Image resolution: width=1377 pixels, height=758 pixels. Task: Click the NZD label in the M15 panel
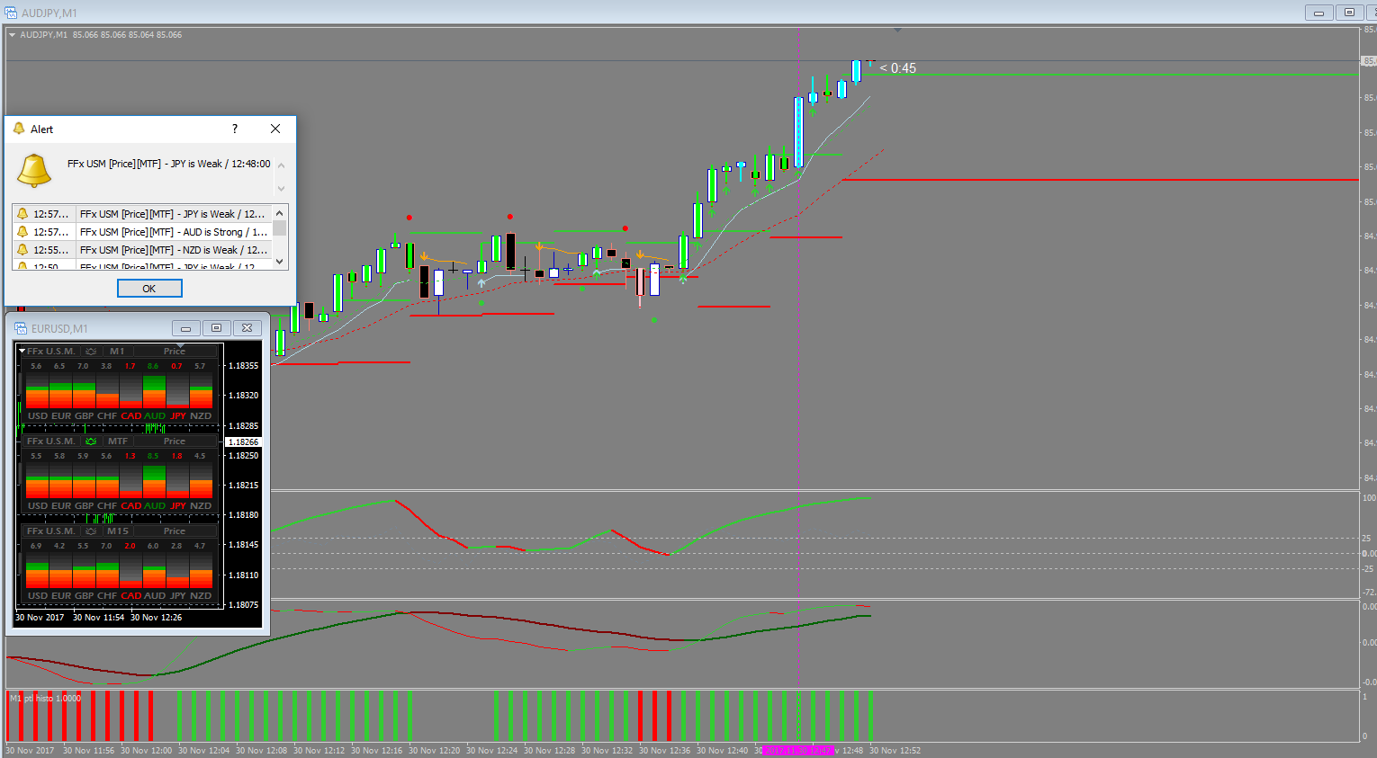pos(201,596)
